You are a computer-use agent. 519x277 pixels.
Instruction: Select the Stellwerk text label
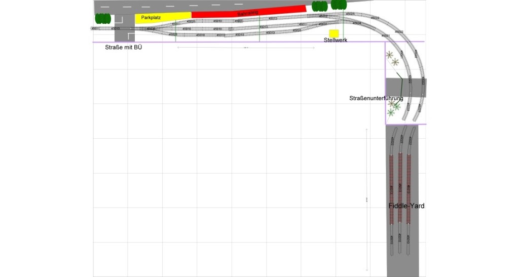[x=335, y=40]
